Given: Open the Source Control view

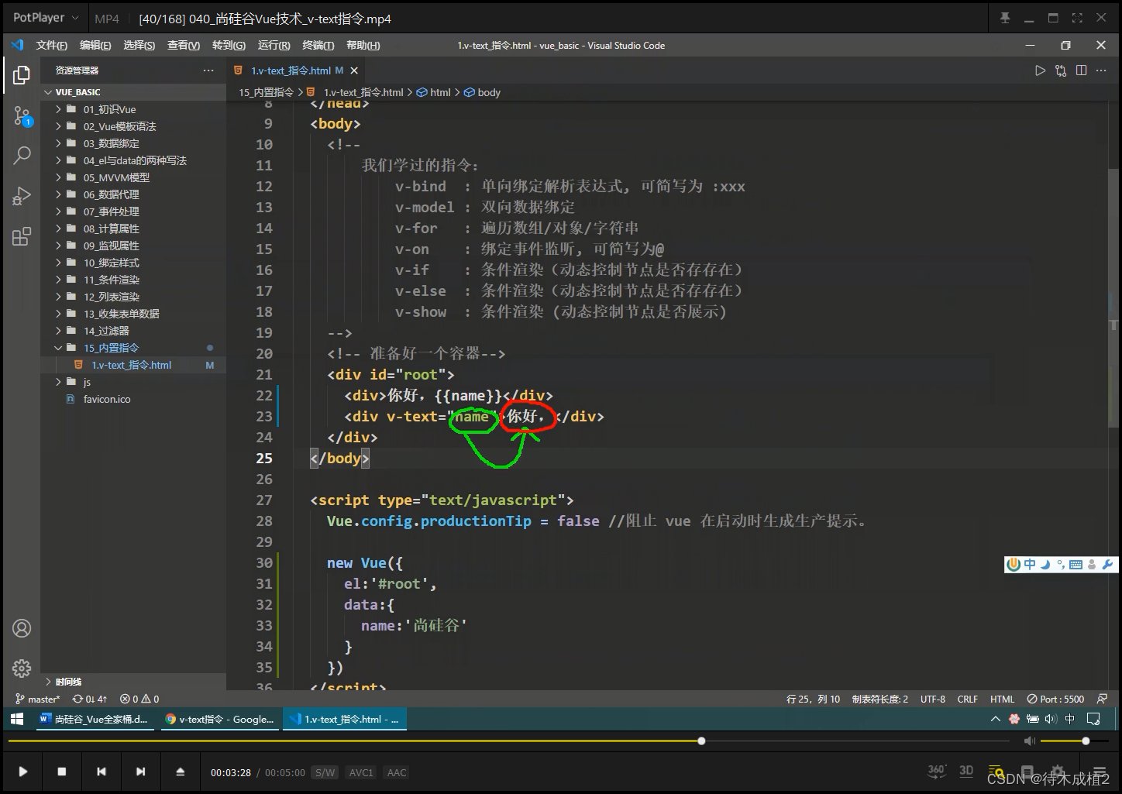Looking at the screenshot, I should click(x=22, y=116).
